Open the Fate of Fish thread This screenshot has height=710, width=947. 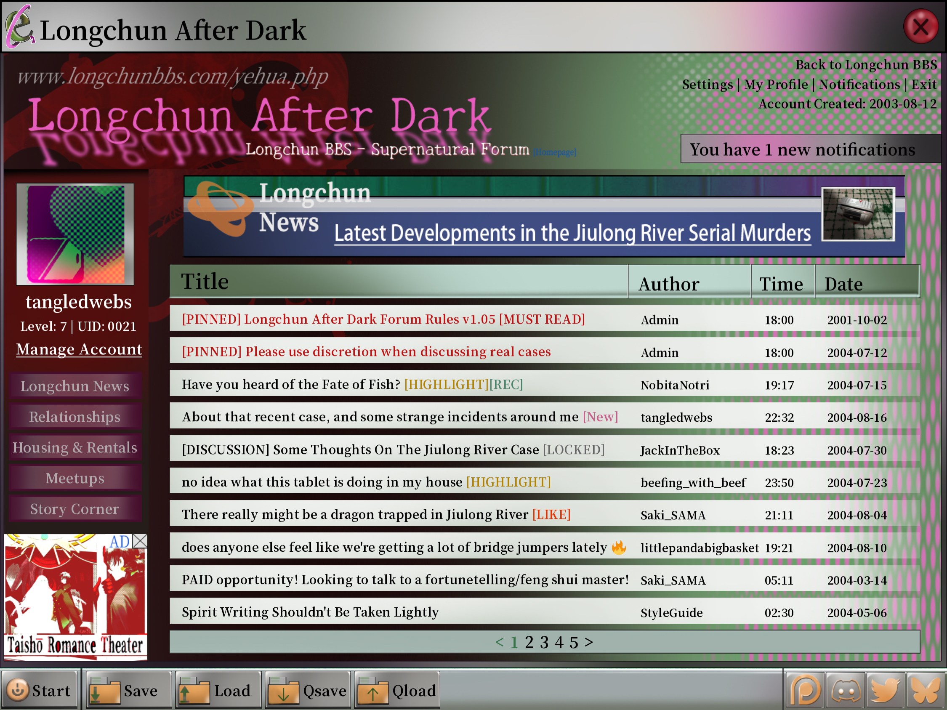point(291,384)
